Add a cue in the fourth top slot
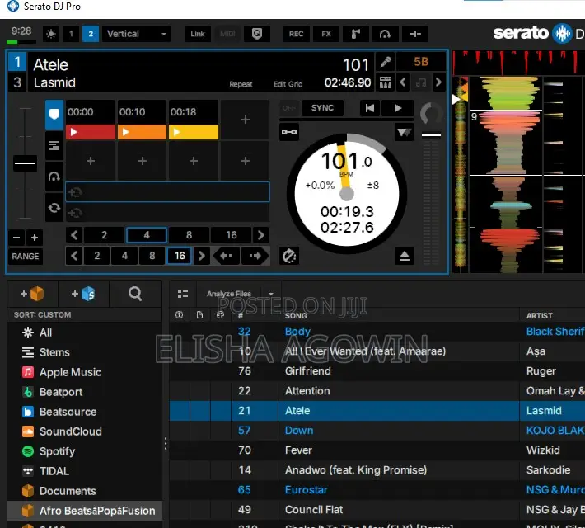 (245, 120)
